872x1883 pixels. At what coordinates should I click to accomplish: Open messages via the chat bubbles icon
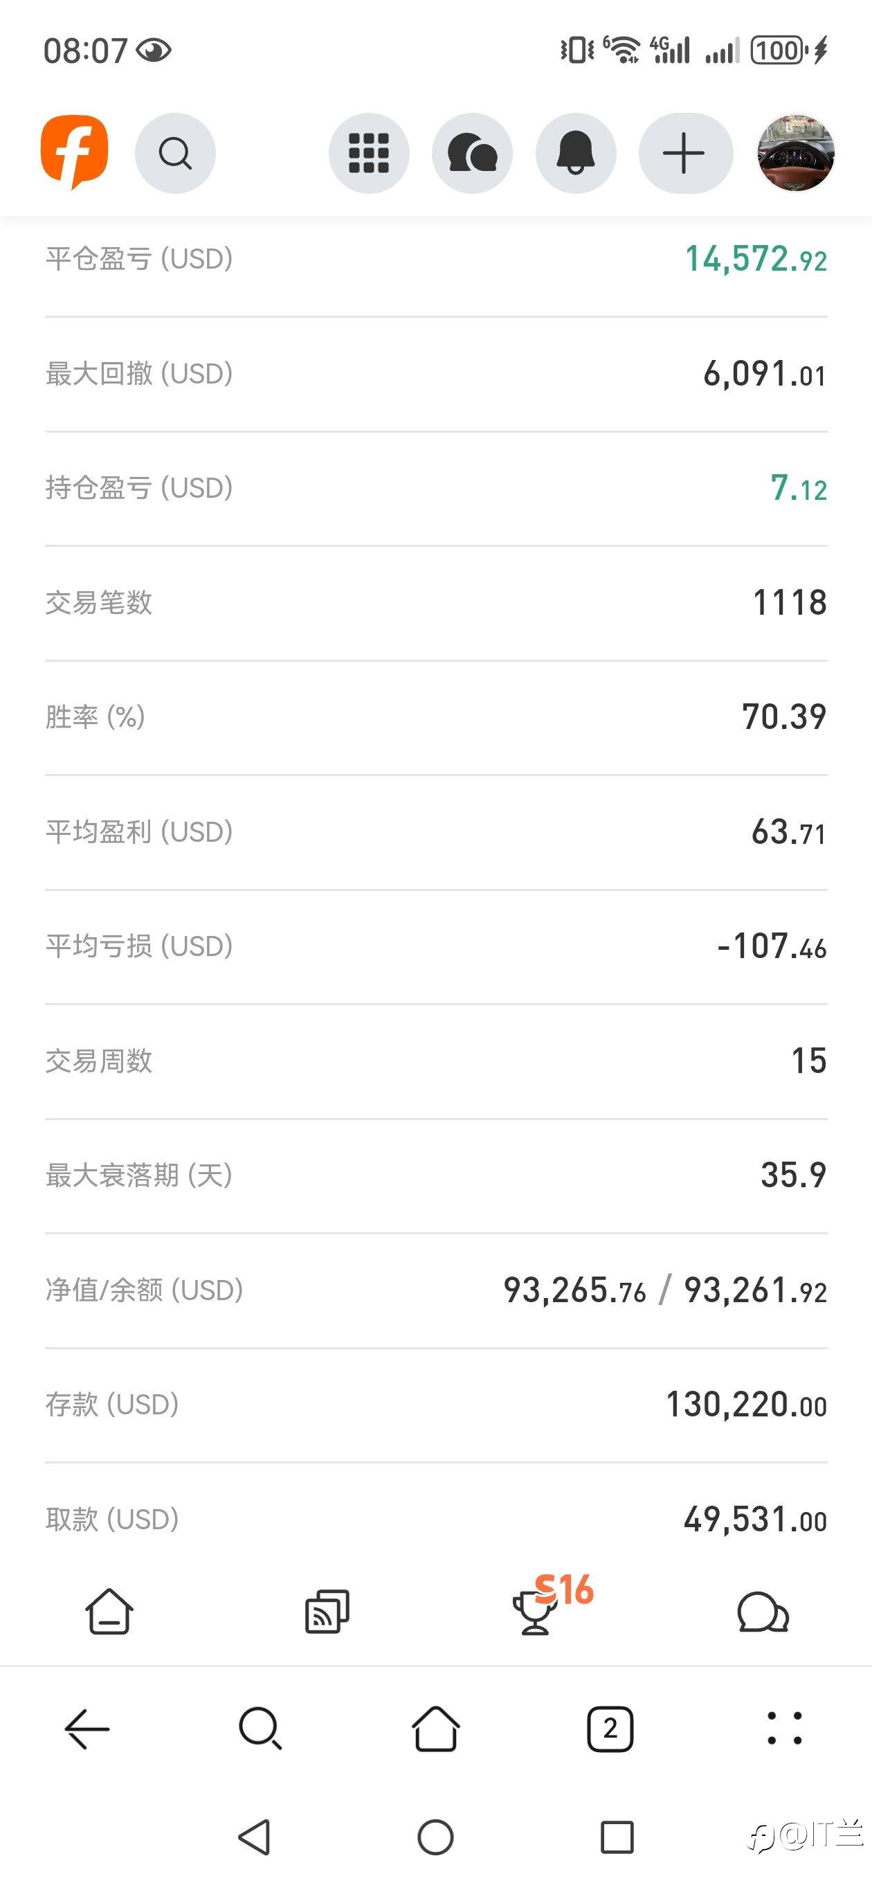(472, 154)
